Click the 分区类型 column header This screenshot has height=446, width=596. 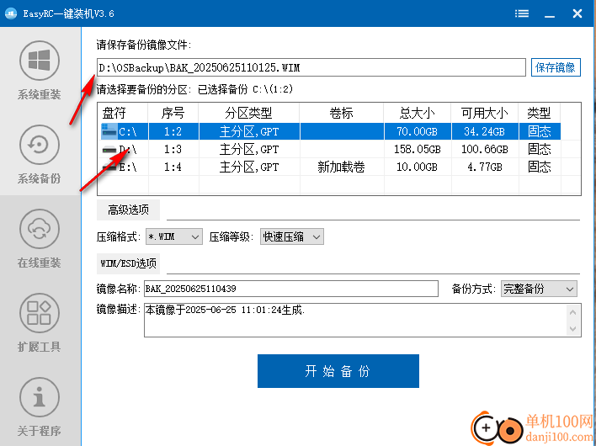pyautogui.click(x=249, y=113)
